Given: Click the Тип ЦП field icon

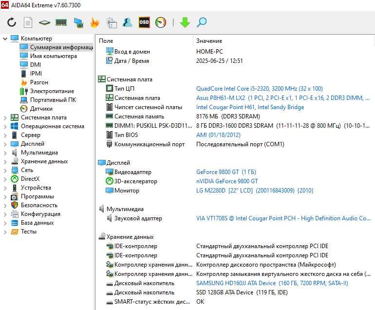Looking at the screenshot, I should (x=109, y=88).
